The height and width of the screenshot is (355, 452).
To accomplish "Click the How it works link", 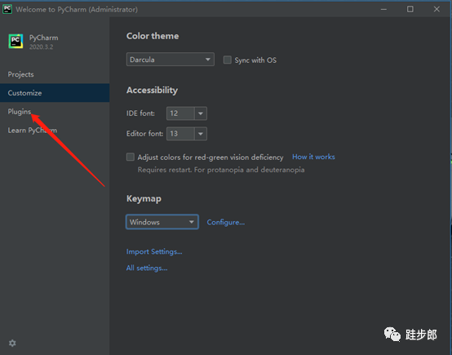I will coord(313,157).
